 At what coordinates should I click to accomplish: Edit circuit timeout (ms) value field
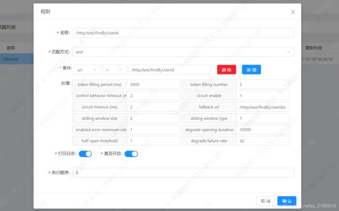click(153, 107)
